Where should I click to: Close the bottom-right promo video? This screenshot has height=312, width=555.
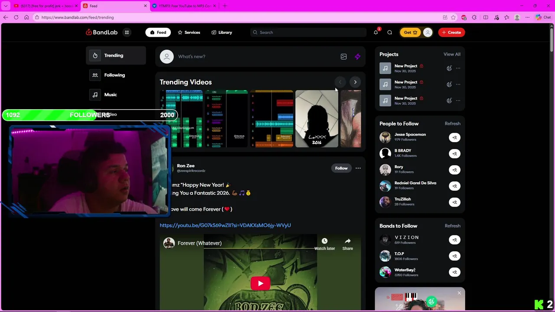[x=459, y=293]
